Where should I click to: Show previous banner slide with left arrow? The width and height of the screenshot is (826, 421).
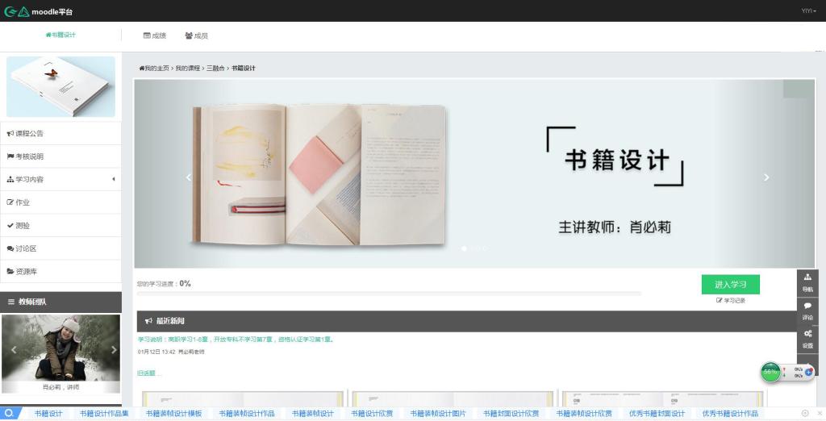point(189,177)
